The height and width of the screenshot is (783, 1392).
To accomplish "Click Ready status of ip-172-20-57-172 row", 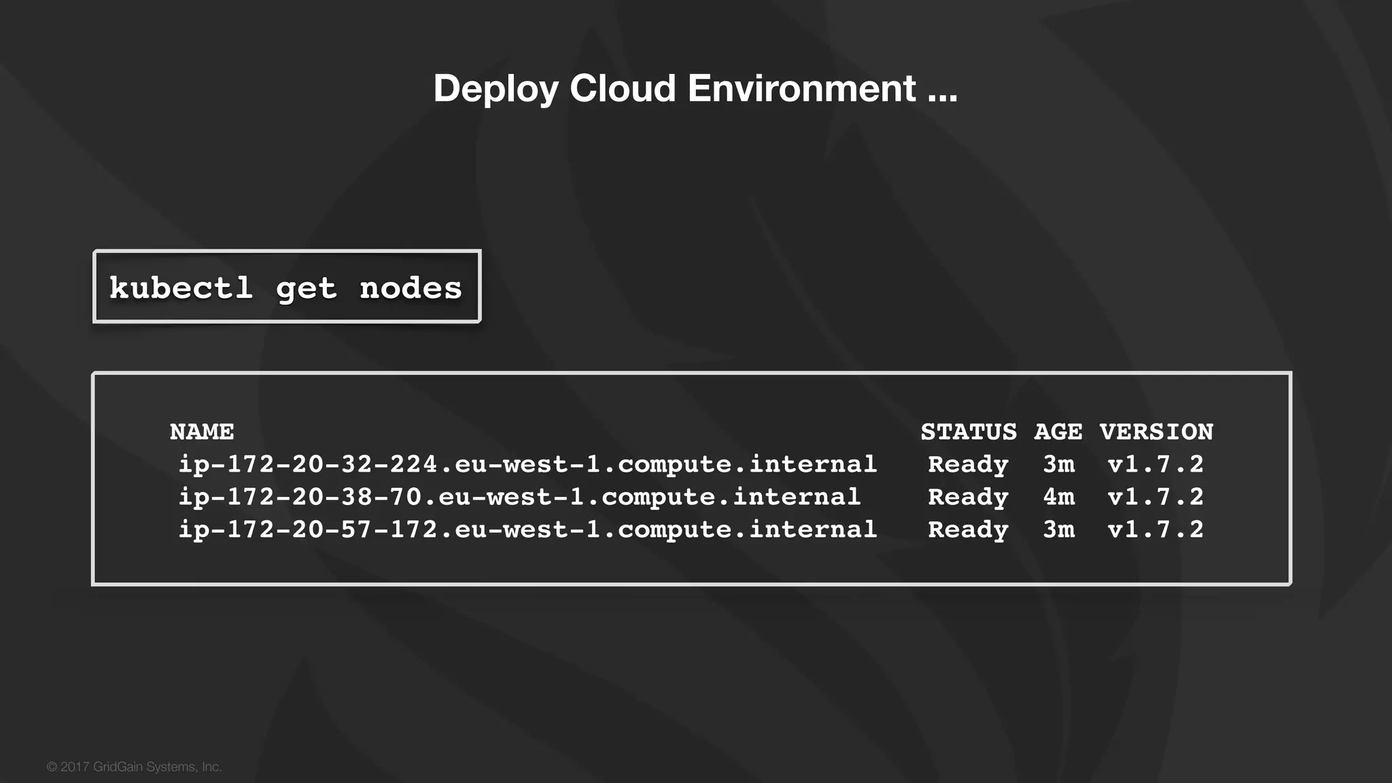I will pyautogui.click(x=969, y=531).
